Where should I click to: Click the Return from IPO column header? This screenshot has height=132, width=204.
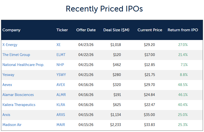pyautogui.click(x=183, y=30)
